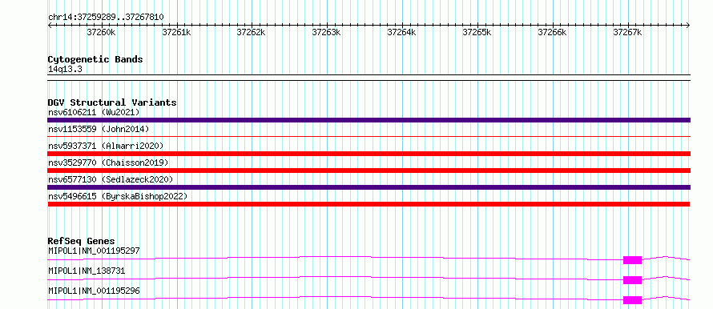The height and width of the screenshot is (309, 713).
Task: Click the purple bar under nsv6106211
Action: point(369,120)
